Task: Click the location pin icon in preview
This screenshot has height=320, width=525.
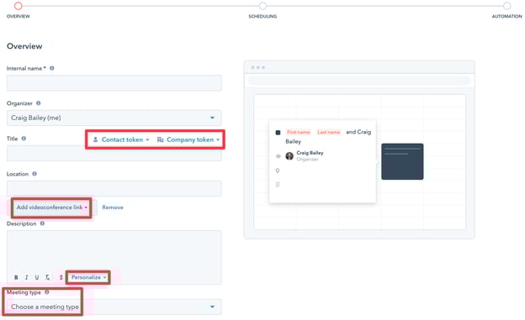Action: pyautogui.click(x=278, y=170)
